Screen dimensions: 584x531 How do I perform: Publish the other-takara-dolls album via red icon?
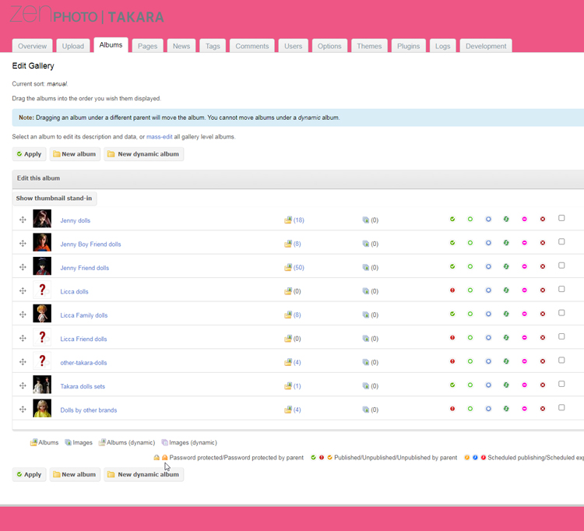click(452, 361)
